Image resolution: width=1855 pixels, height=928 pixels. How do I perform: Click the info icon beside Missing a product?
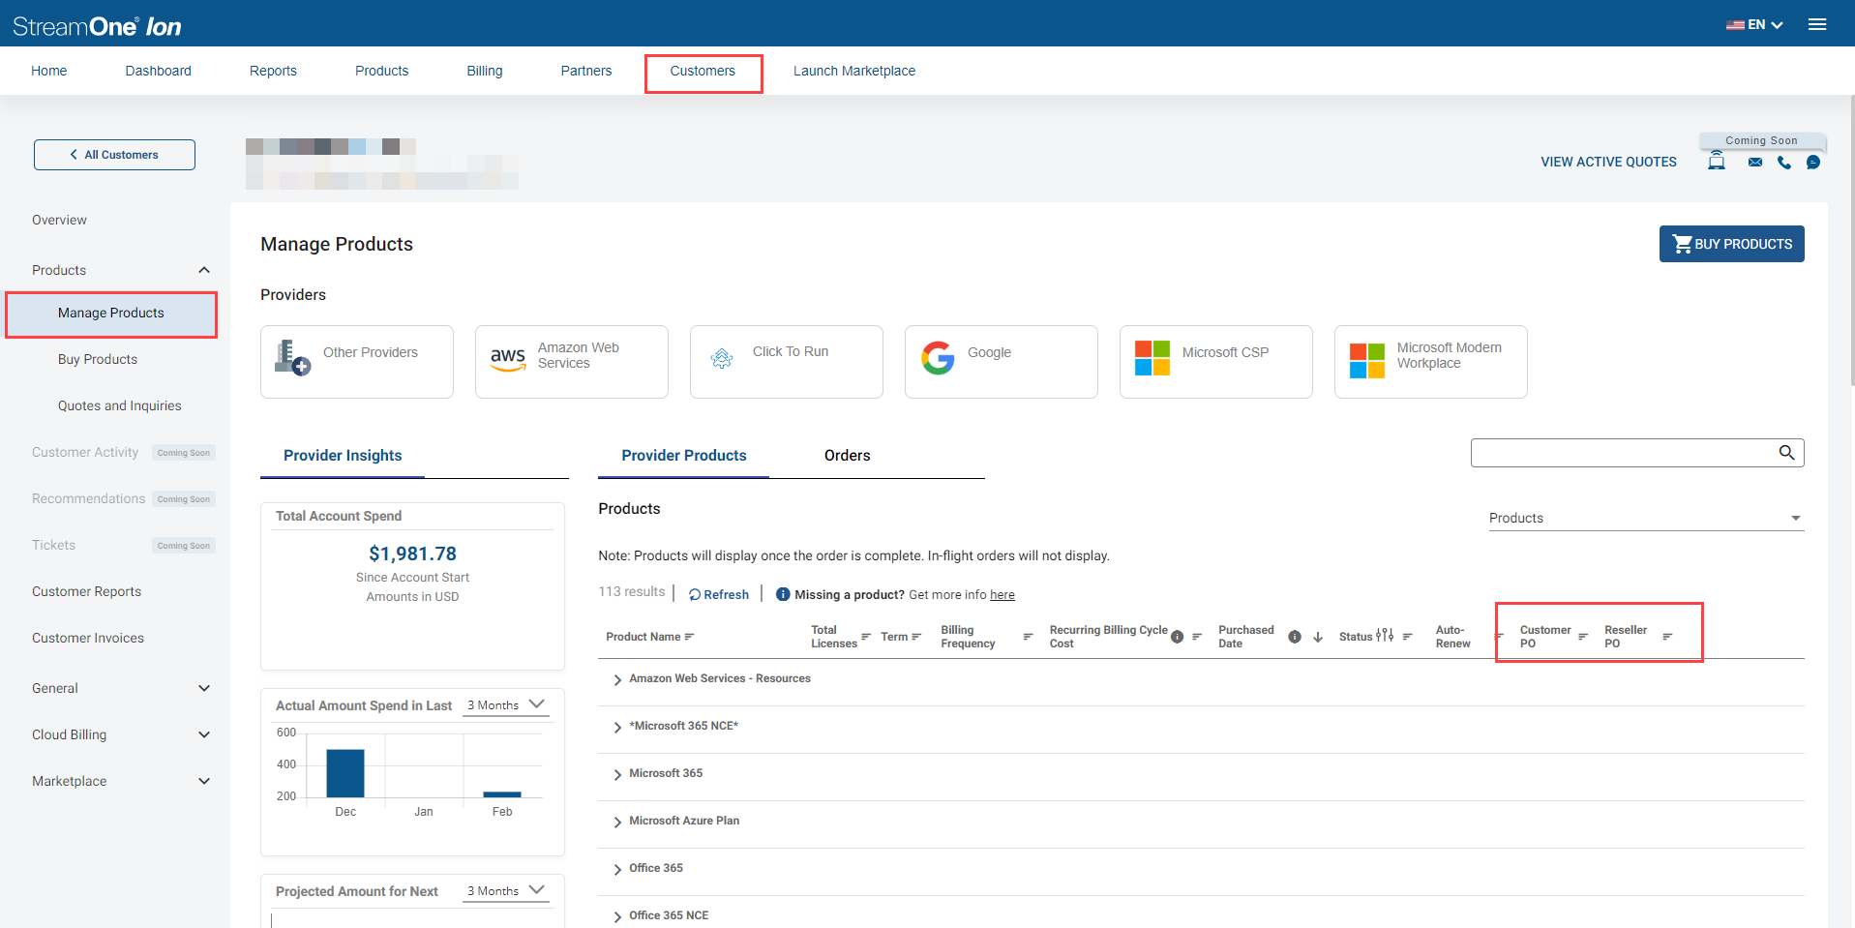tap(783, 594)
